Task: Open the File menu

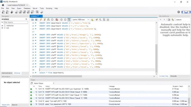Action: point(2,8)
